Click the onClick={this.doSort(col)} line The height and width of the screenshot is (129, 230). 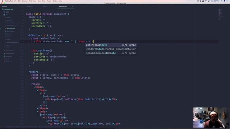(81, 99)
